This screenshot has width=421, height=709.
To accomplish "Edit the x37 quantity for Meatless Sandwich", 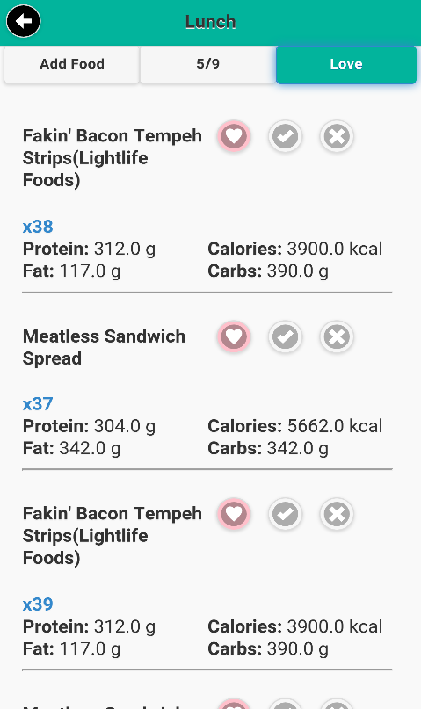I will click(38, 404).
